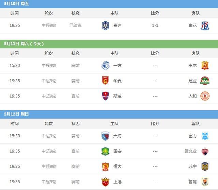
Task: Open the 国安 green badge
Action: pos(105,151)
